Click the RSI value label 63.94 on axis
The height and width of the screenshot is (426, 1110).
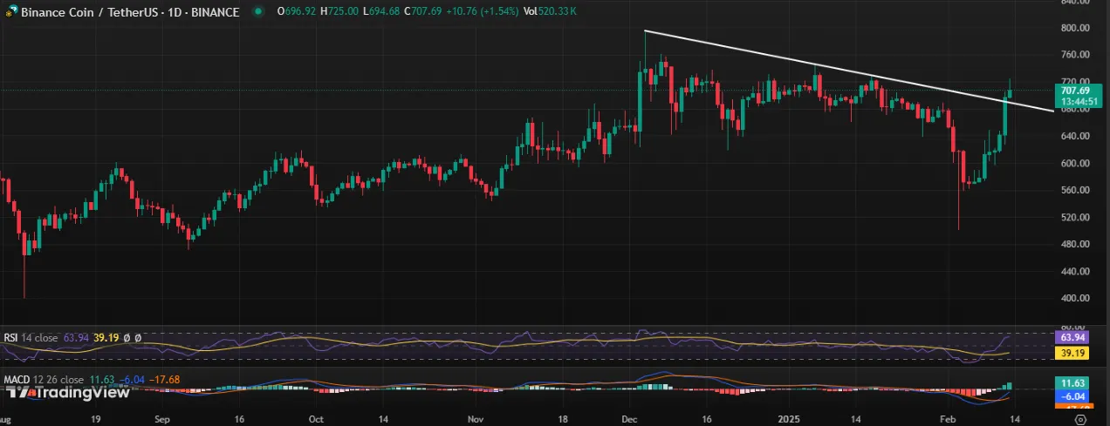(x=1074, y=337)
